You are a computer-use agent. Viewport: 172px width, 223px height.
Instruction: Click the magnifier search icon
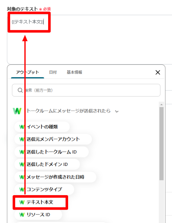[20, 90]
